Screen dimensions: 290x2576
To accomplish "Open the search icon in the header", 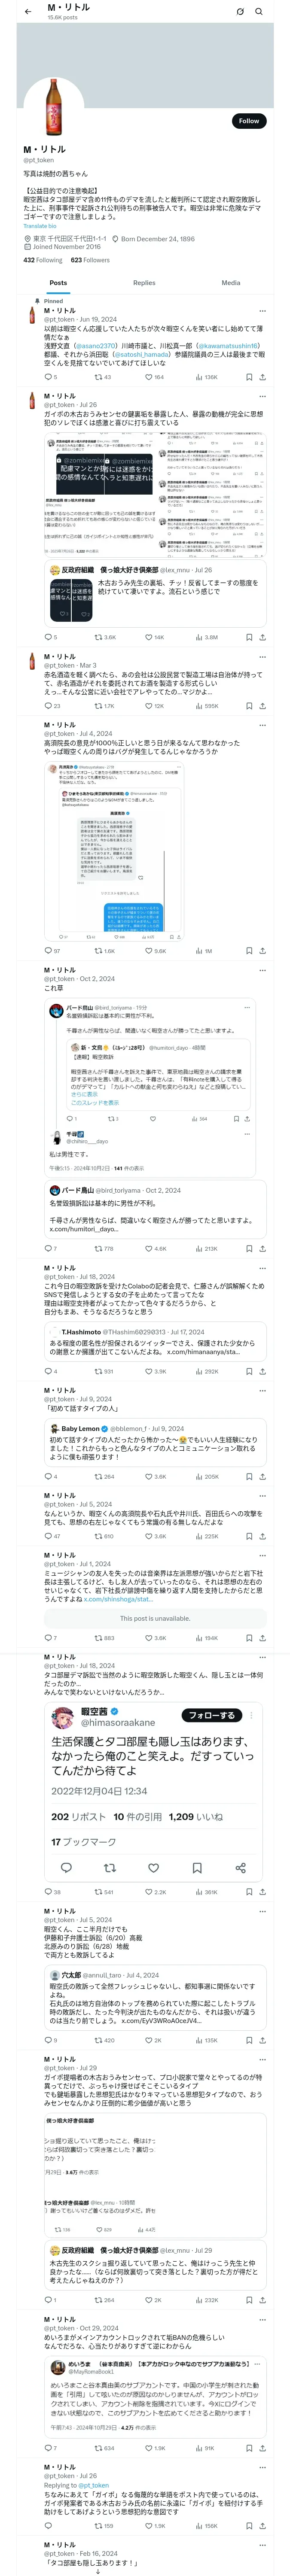I will [259, 11].
